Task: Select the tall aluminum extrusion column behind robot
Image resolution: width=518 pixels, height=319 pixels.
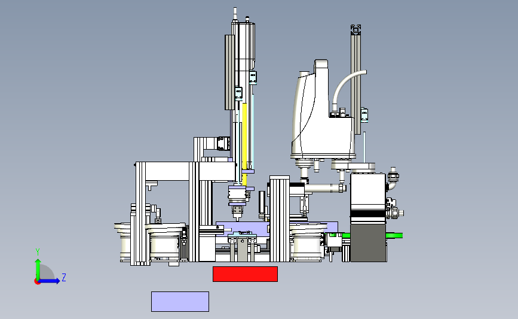Action: [x=356, y=80]
